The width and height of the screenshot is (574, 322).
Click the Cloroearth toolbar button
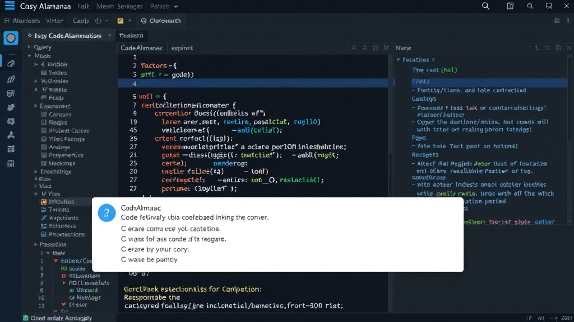click(x=161, y=21)
